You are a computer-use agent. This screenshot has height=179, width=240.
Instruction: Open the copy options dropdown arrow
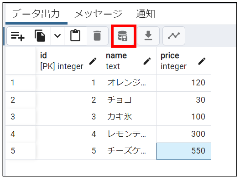pyautogui.click(x=57, y=36)
